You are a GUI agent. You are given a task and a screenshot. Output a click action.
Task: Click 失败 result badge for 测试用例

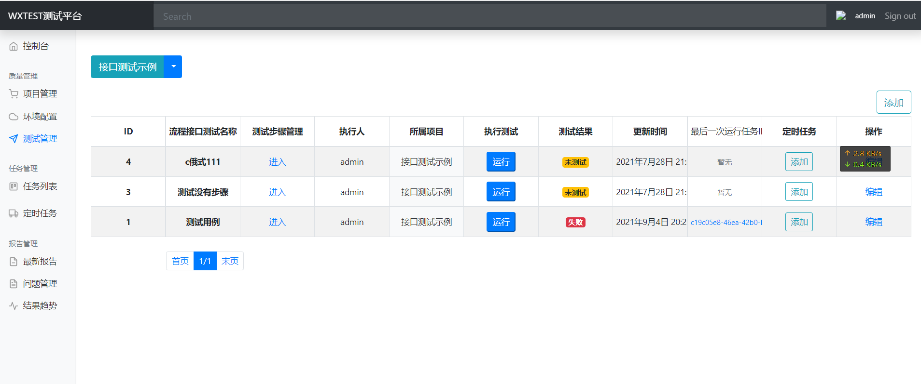point(575,223)
